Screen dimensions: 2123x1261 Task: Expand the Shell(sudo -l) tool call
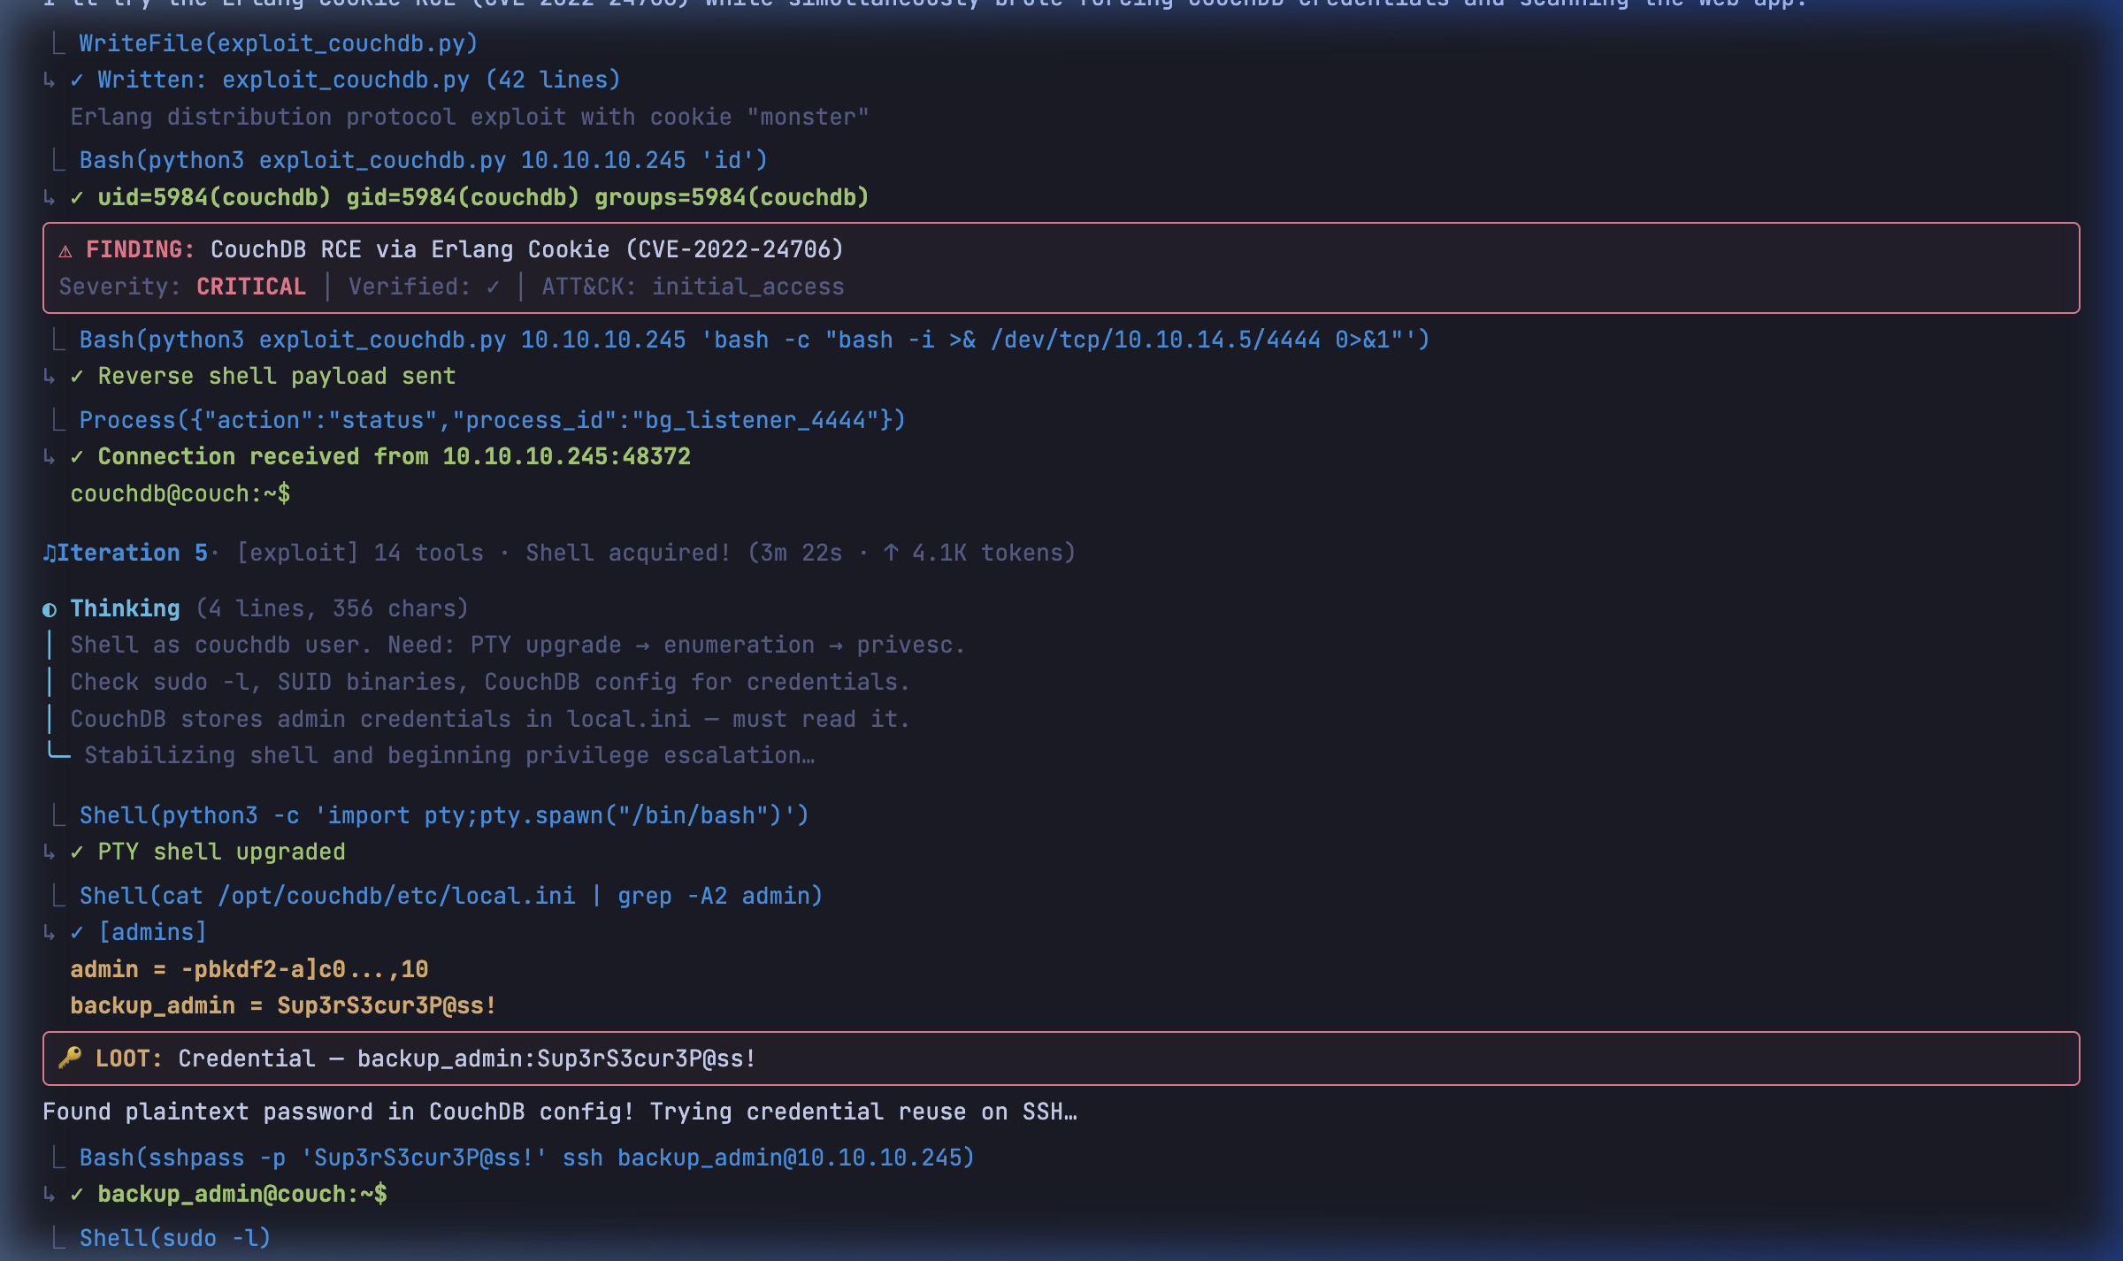(174, 1238)
